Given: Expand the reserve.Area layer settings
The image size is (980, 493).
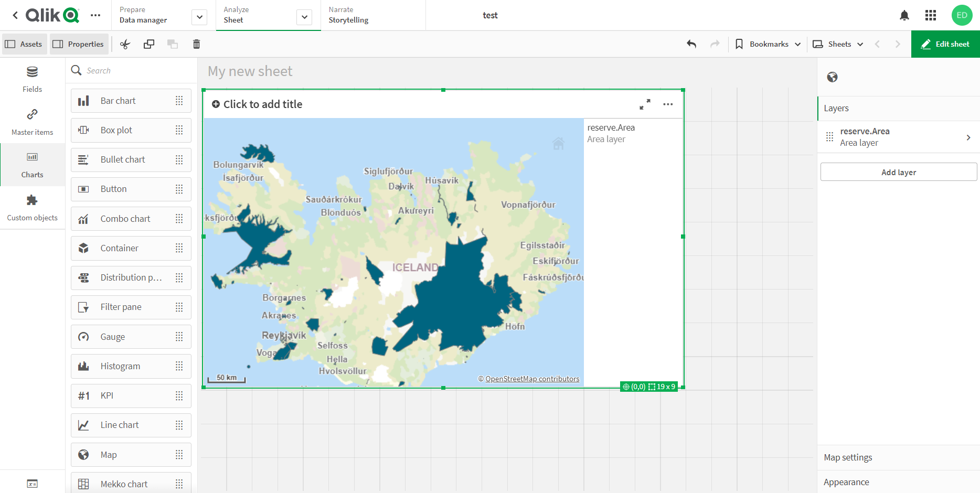Looking at the screenshot, I should (x=968, y=137).
